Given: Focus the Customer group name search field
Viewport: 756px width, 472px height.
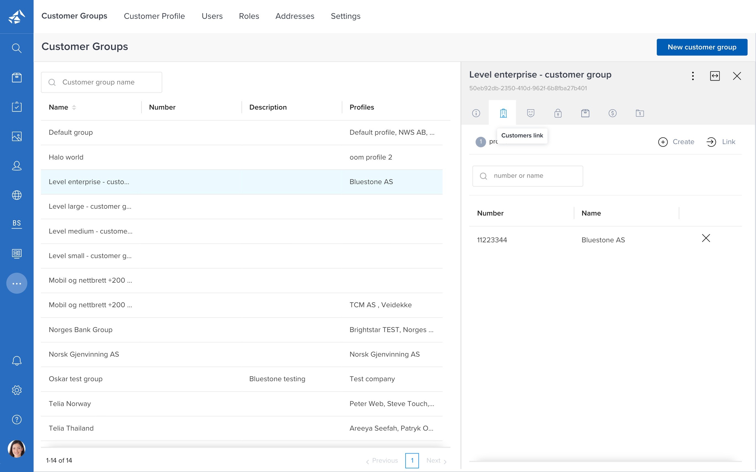Looking at the screenshot, I should coord(101,83).
